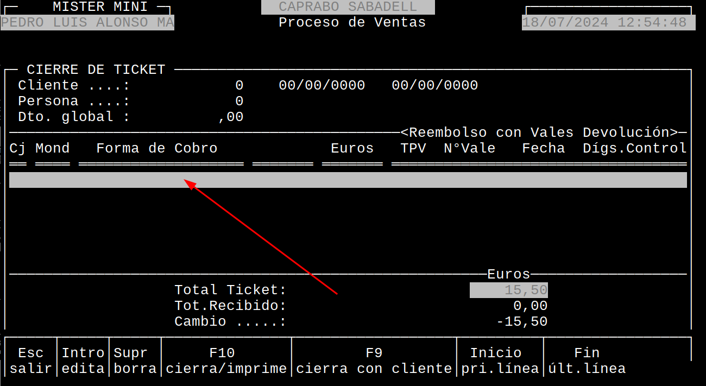Click the Tot.Recibido amount field

click(529, 305)
